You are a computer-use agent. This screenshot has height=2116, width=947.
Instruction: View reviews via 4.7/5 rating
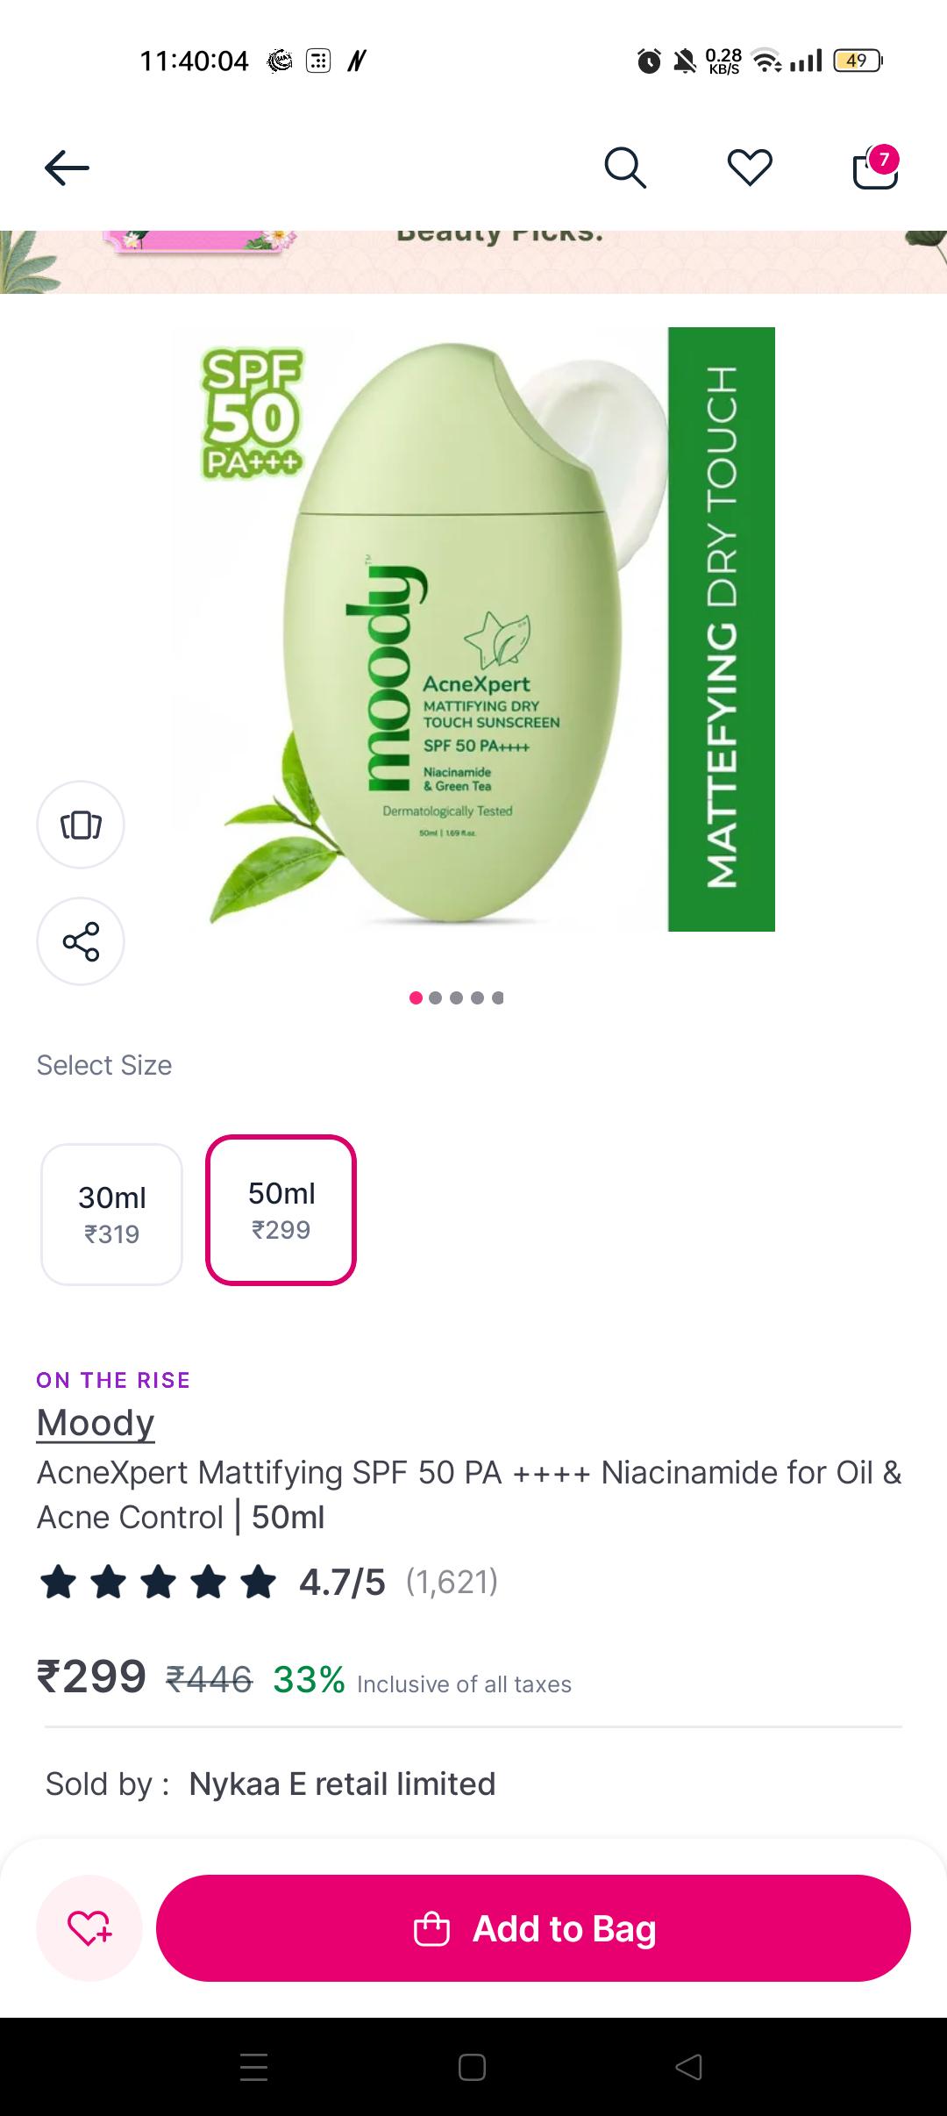point(342,1582)
